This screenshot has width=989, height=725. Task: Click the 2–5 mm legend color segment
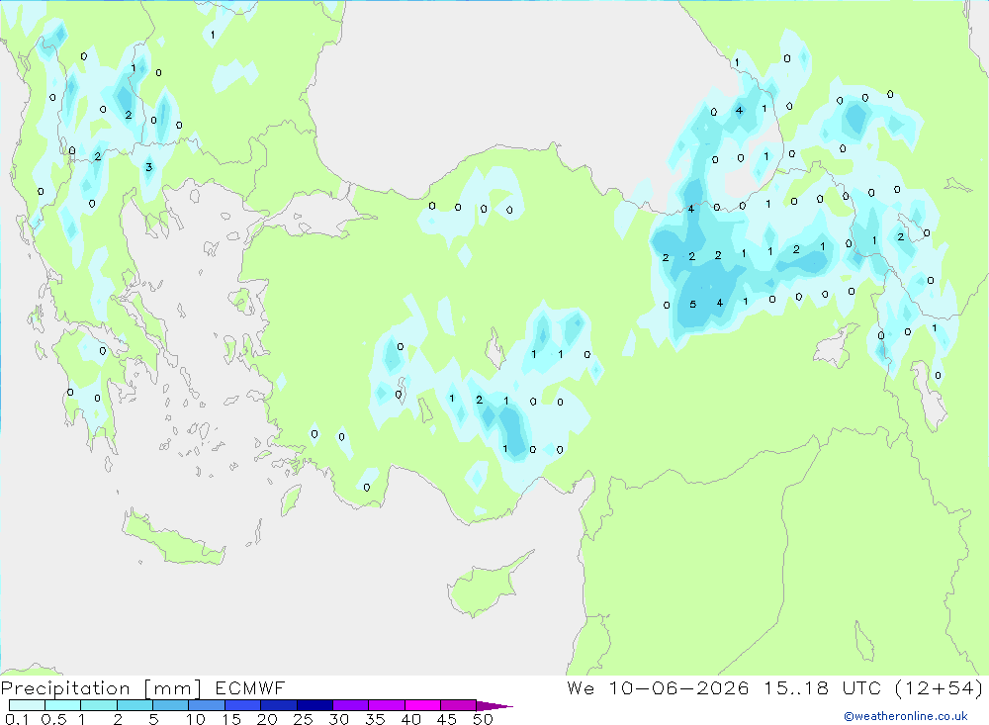(x=135, y=705)
